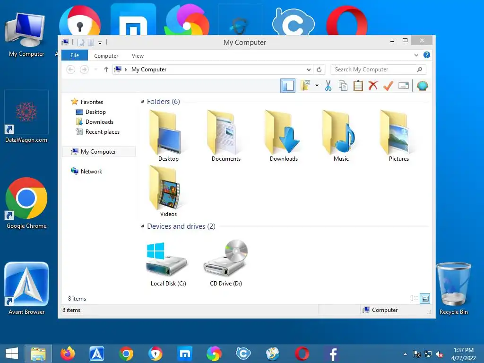Open the Computer ribbon tab
Screen dimensions: 484x363
tap(106, 56)
